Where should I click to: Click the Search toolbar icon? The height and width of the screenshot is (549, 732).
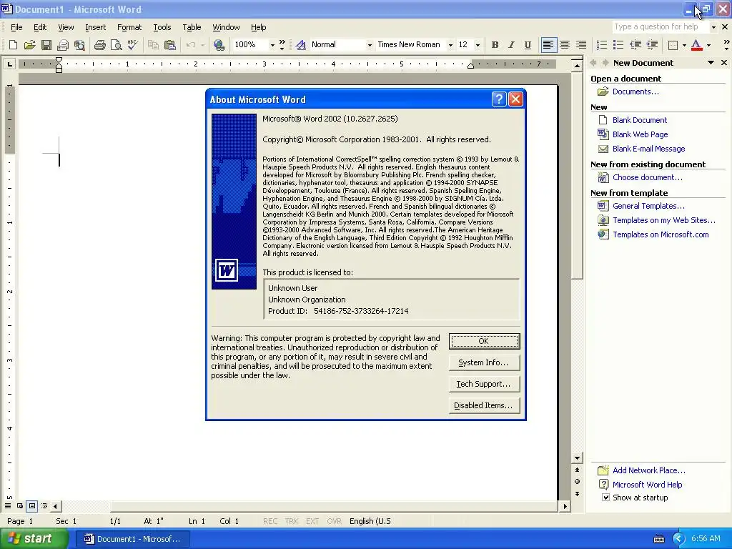point(80,45)
